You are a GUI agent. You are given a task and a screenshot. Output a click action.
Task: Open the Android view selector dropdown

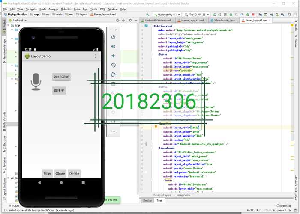pos(18,20)
